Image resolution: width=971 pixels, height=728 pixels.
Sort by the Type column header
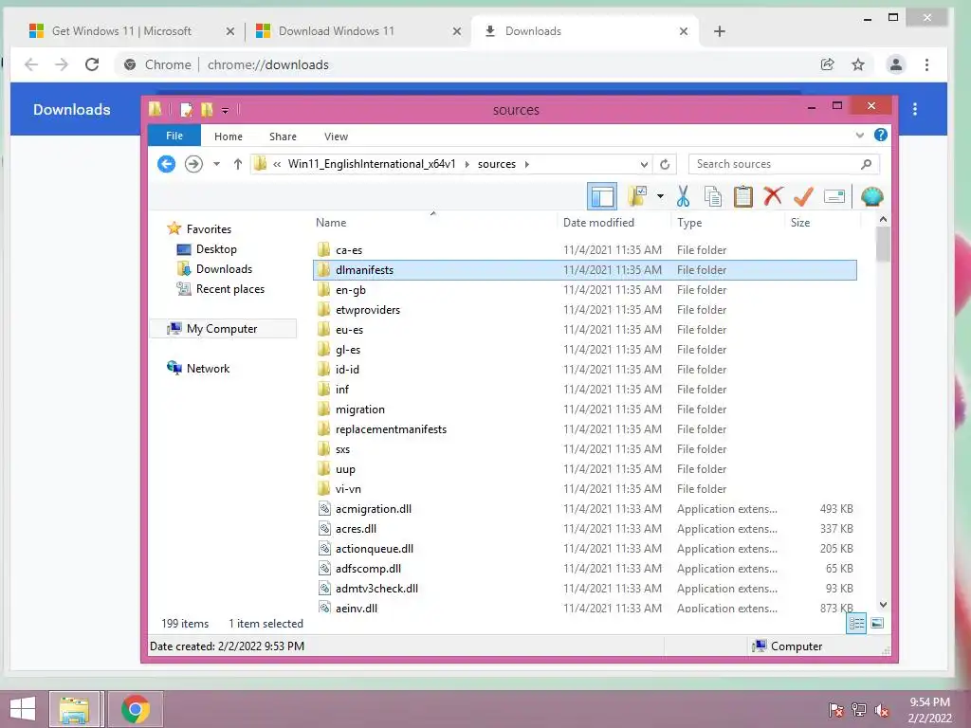click(727, 222)
